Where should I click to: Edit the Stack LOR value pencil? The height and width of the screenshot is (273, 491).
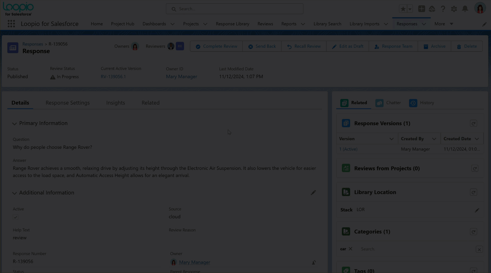[x=477, y=210]
